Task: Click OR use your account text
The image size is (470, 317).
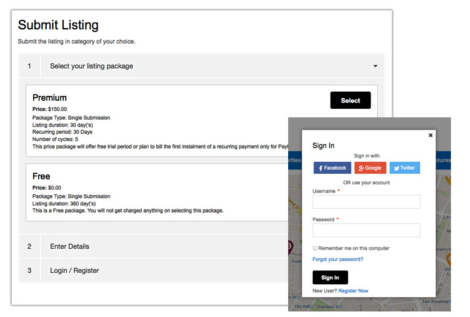Action: (x=366, y=182)
